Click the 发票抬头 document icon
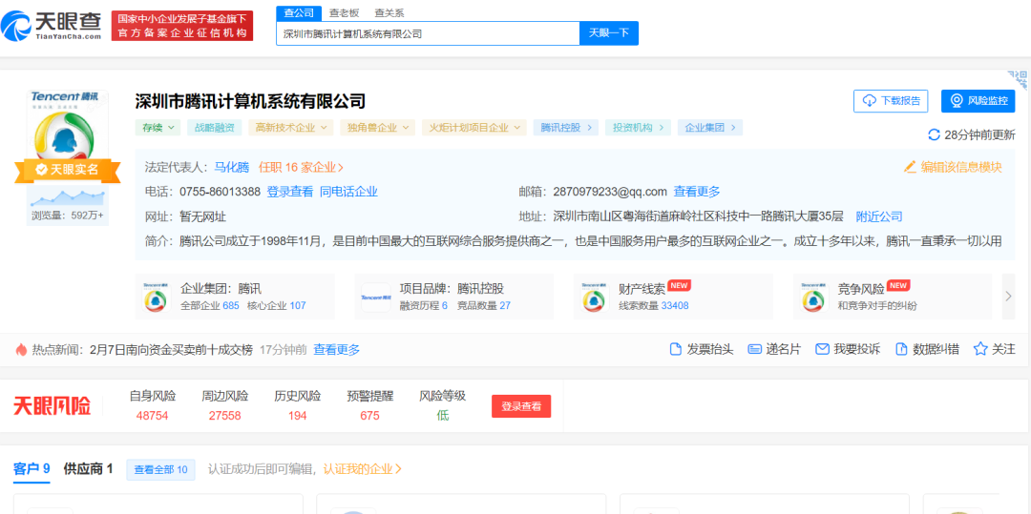Image resolution: width=1031 pixels, height=514 pixels. (675, 349)
